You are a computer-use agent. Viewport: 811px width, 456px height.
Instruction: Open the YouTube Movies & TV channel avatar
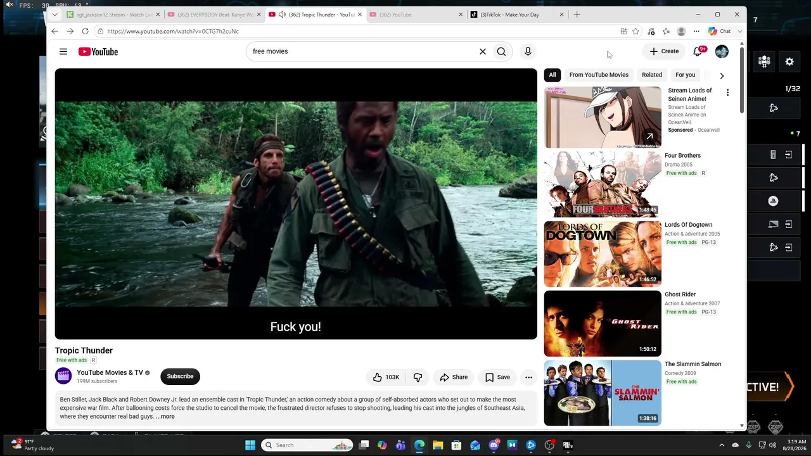(63, 376)
